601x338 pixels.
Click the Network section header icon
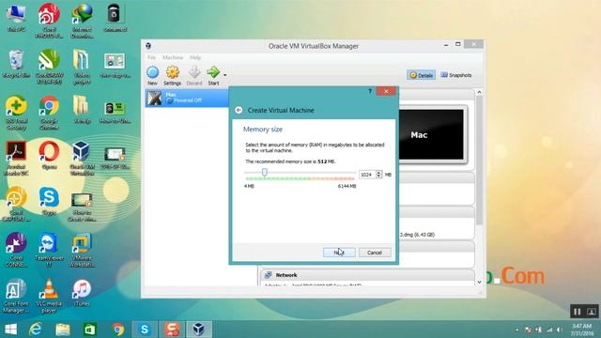click(x=269, y=275)
